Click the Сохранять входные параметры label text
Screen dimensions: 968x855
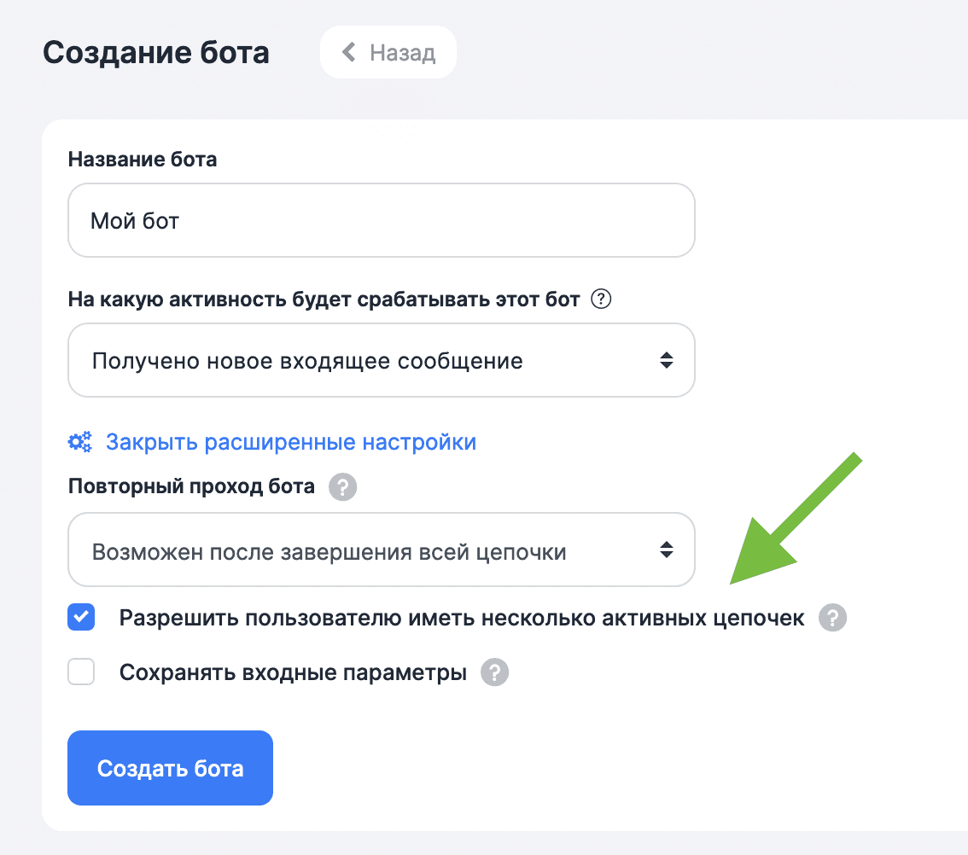tap(293, 673)
